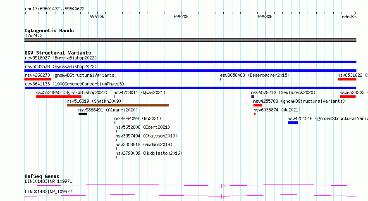Click the small blue marker under esv3658488
Image resolution: width=368 pixels, height=201 pixels.
[x=221, y=79]
